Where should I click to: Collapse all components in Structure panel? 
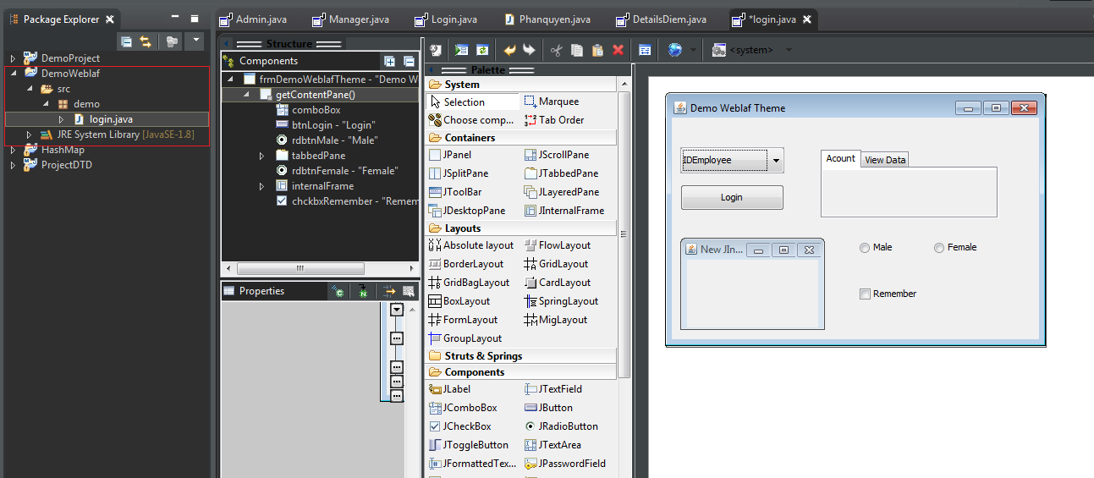(409, 61)
